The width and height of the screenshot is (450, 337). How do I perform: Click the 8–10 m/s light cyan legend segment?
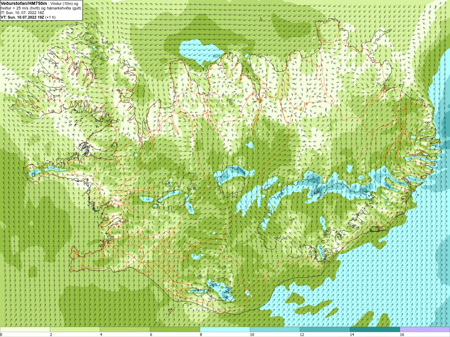[225, 330]
